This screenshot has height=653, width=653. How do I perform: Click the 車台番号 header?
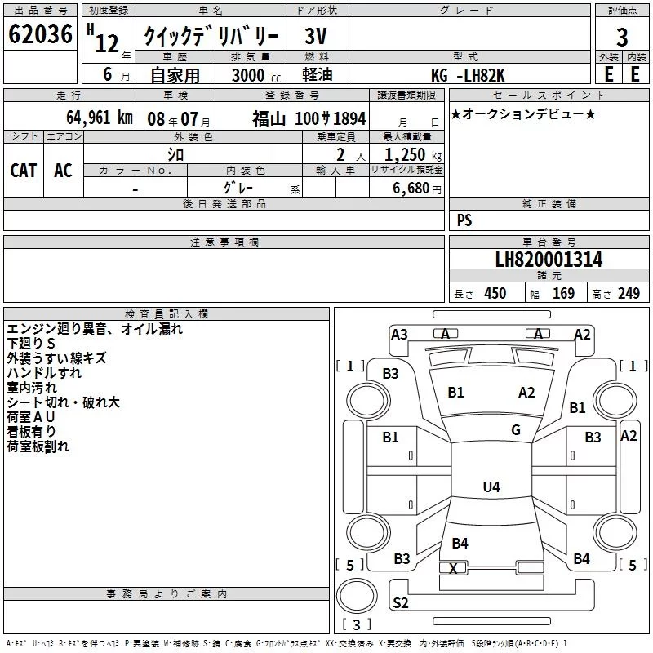549,242
